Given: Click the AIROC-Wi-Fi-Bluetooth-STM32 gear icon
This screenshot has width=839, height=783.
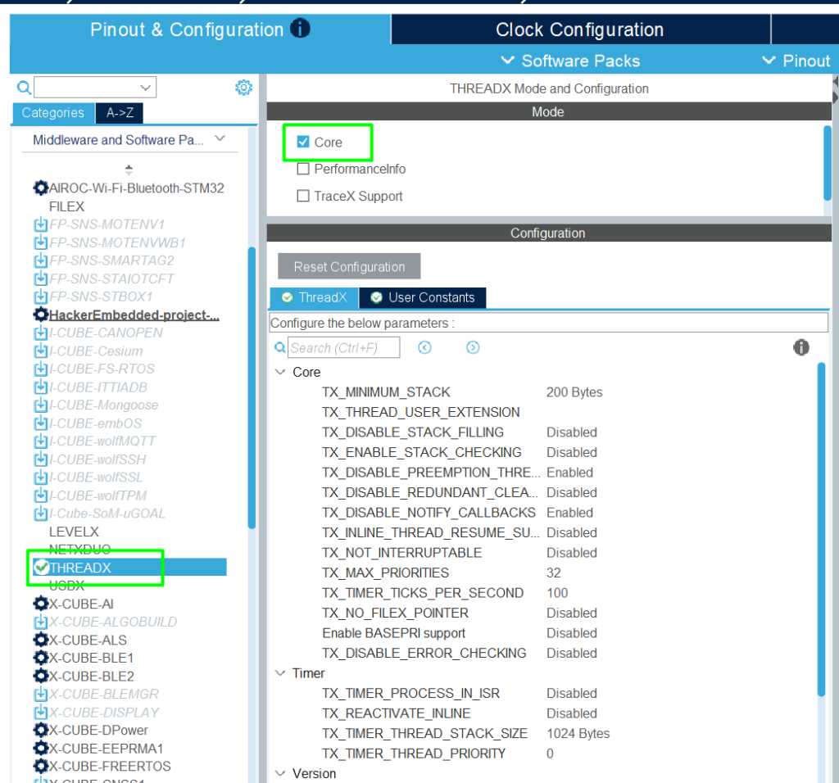Looking at the screenshot, I should [40, 188].
